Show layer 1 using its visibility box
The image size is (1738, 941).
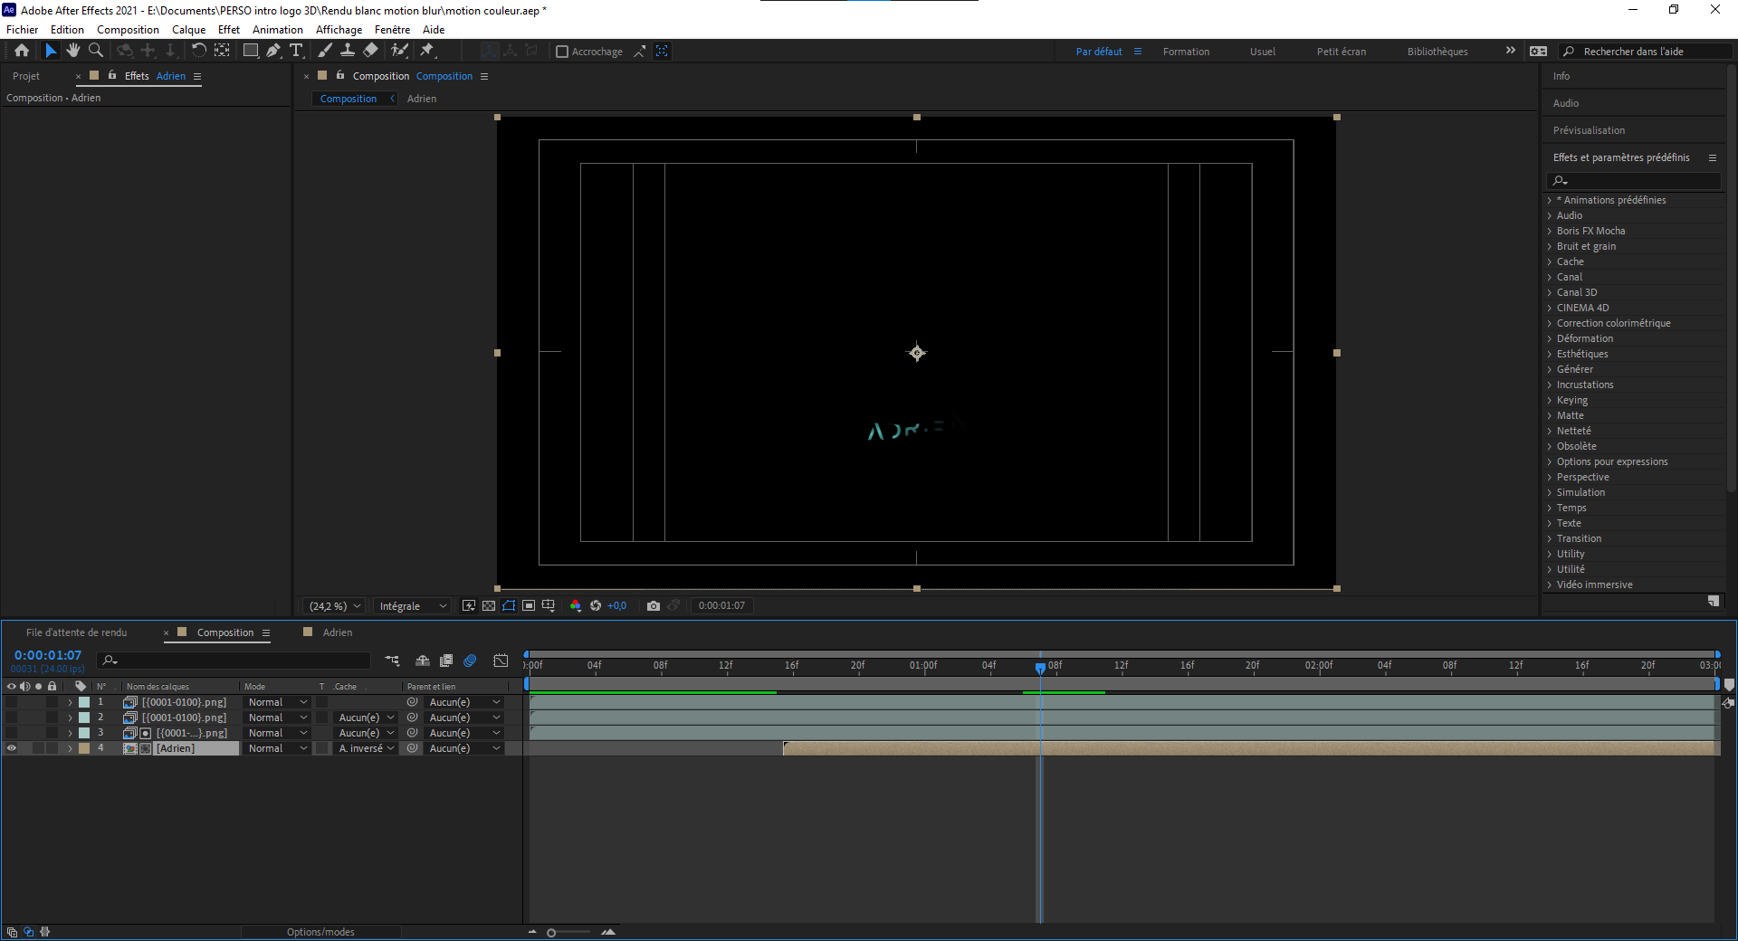tap(12, 702)
